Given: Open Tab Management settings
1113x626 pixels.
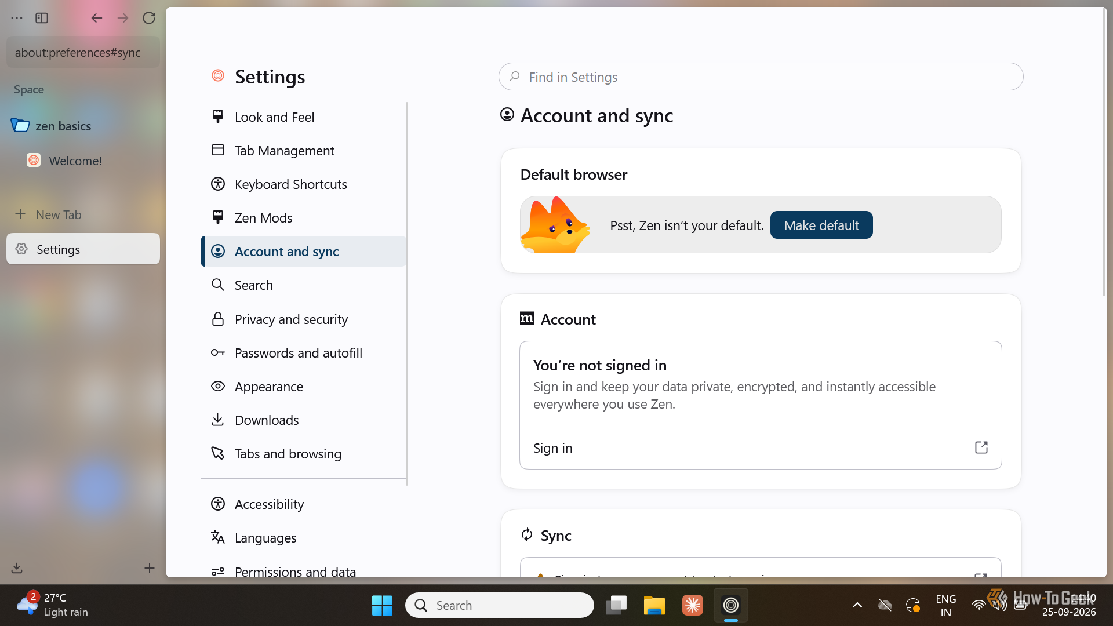Looking at the screenshot, I should click(304, 151).
